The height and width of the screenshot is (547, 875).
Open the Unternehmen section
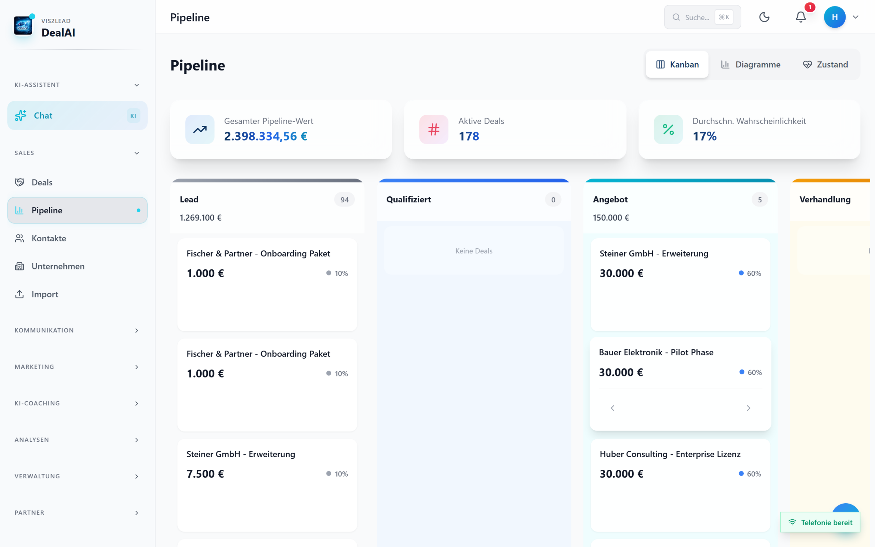[57, 266]
